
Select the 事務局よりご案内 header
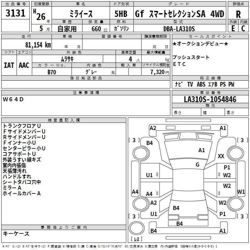(x=64, y=227)
